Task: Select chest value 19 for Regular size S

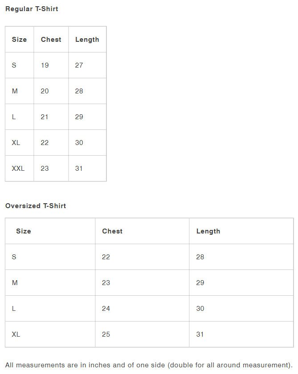Action: click(x=45, y=65)
